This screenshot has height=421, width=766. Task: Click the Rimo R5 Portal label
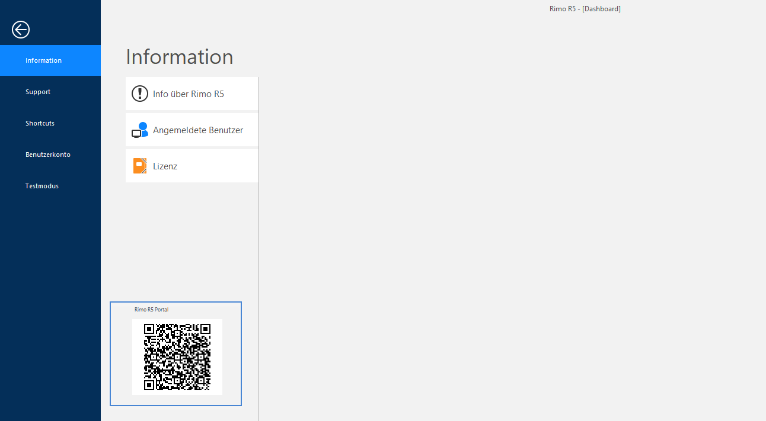tap(151, 310)
